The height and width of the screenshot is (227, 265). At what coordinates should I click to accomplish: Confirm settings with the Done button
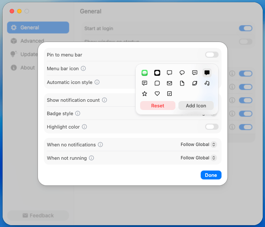tap(211, 175)
